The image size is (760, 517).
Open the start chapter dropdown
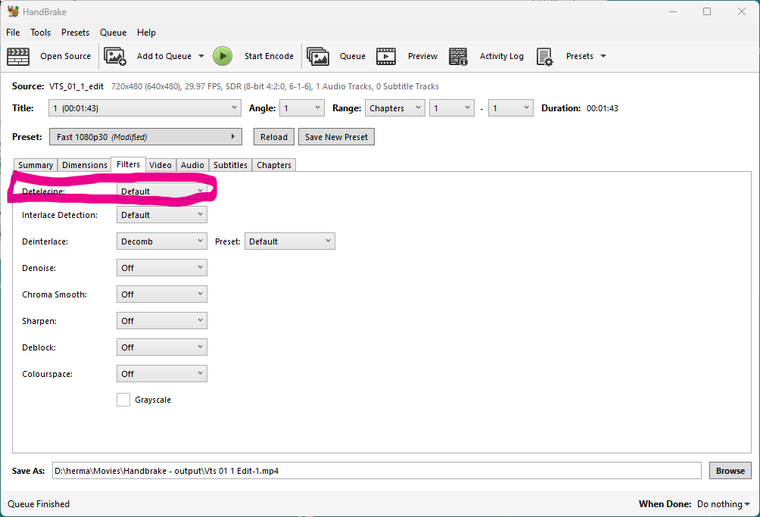click(x=452, y=108)
